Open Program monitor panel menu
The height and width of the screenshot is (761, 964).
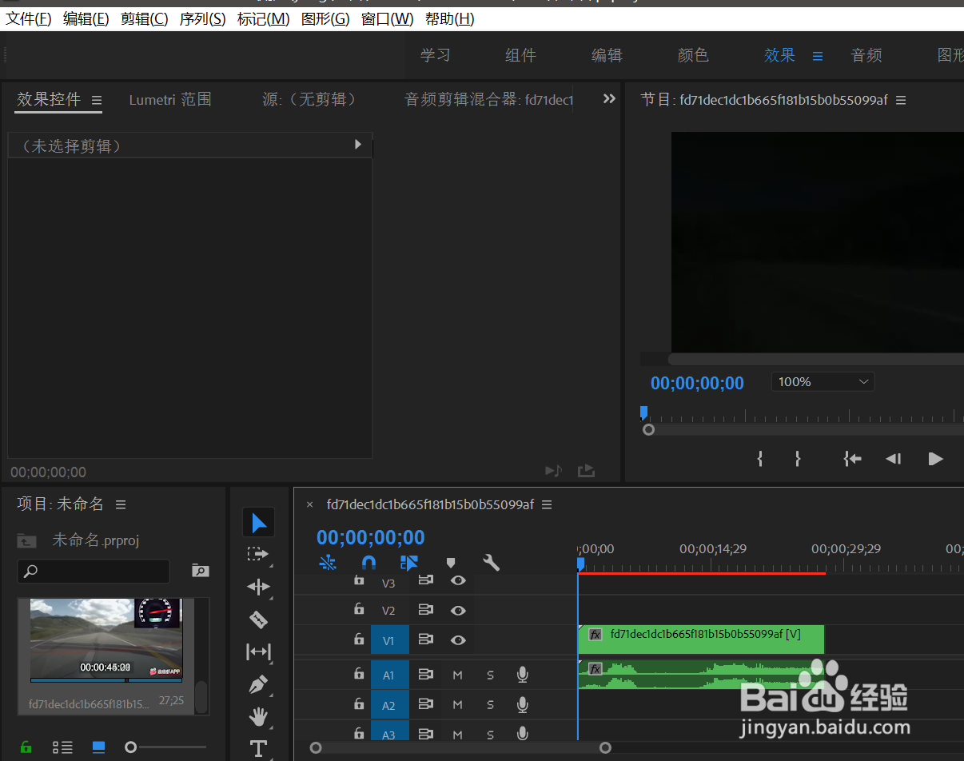pos(901,101)
